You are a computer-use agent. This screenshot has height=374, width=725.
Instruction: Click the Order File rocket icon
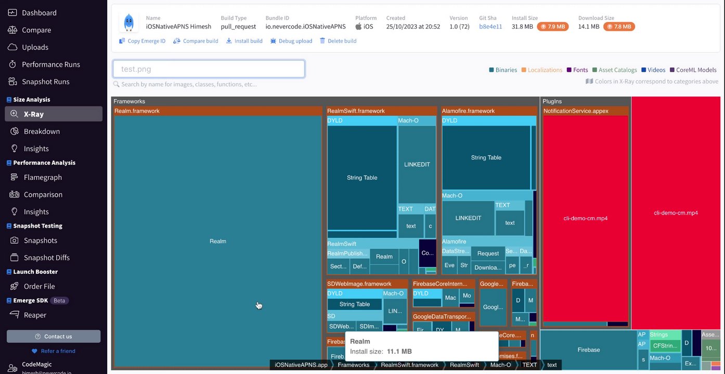15,286
